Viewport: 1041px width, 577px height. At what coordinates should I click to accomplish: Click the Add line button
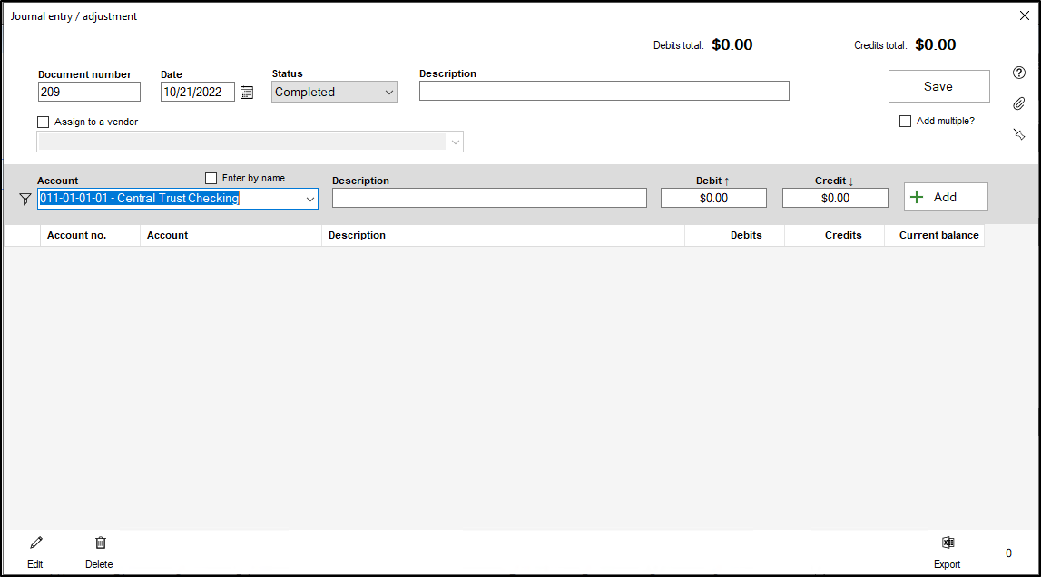(x=946, y=197)
